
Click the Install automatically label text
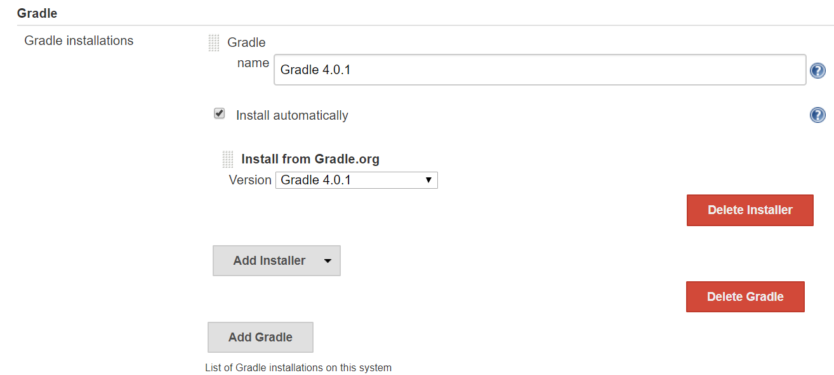tap(292, 115)
